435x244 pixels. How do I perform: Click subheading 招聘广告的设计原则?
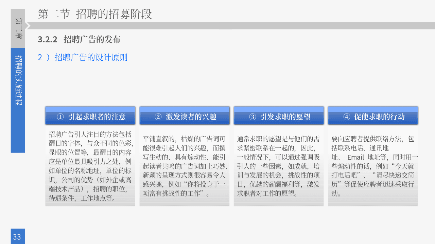coord(83,57)
